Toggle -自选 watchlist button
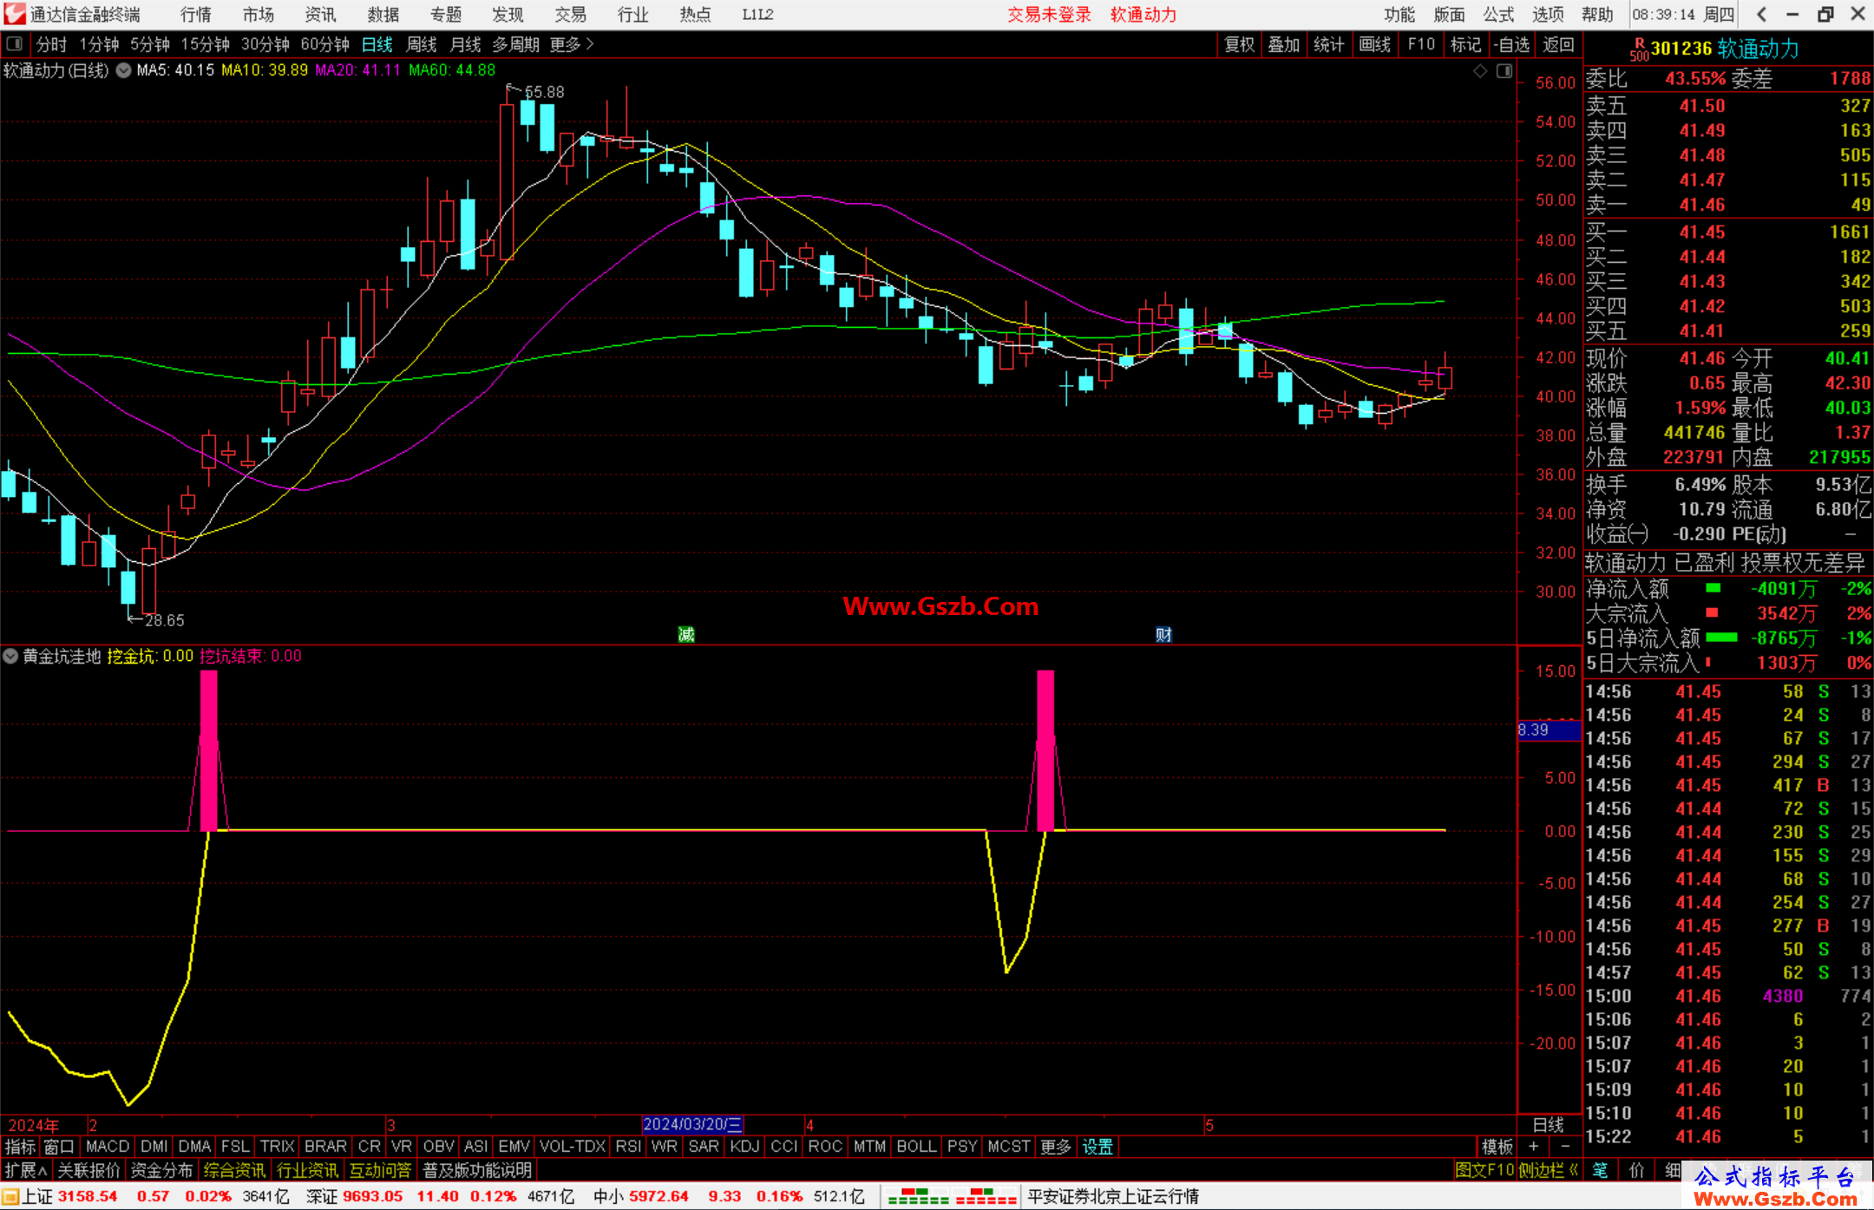Screen dimensions: 1874x1210 point(1512,44)
